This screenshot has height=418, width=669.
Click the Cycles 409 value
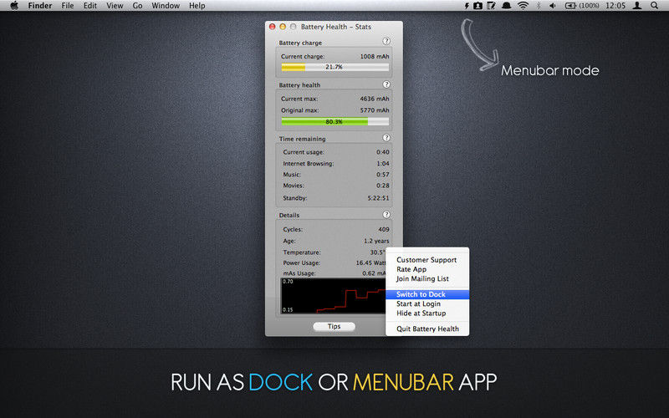pyautogui.click(x=384, y=229)
